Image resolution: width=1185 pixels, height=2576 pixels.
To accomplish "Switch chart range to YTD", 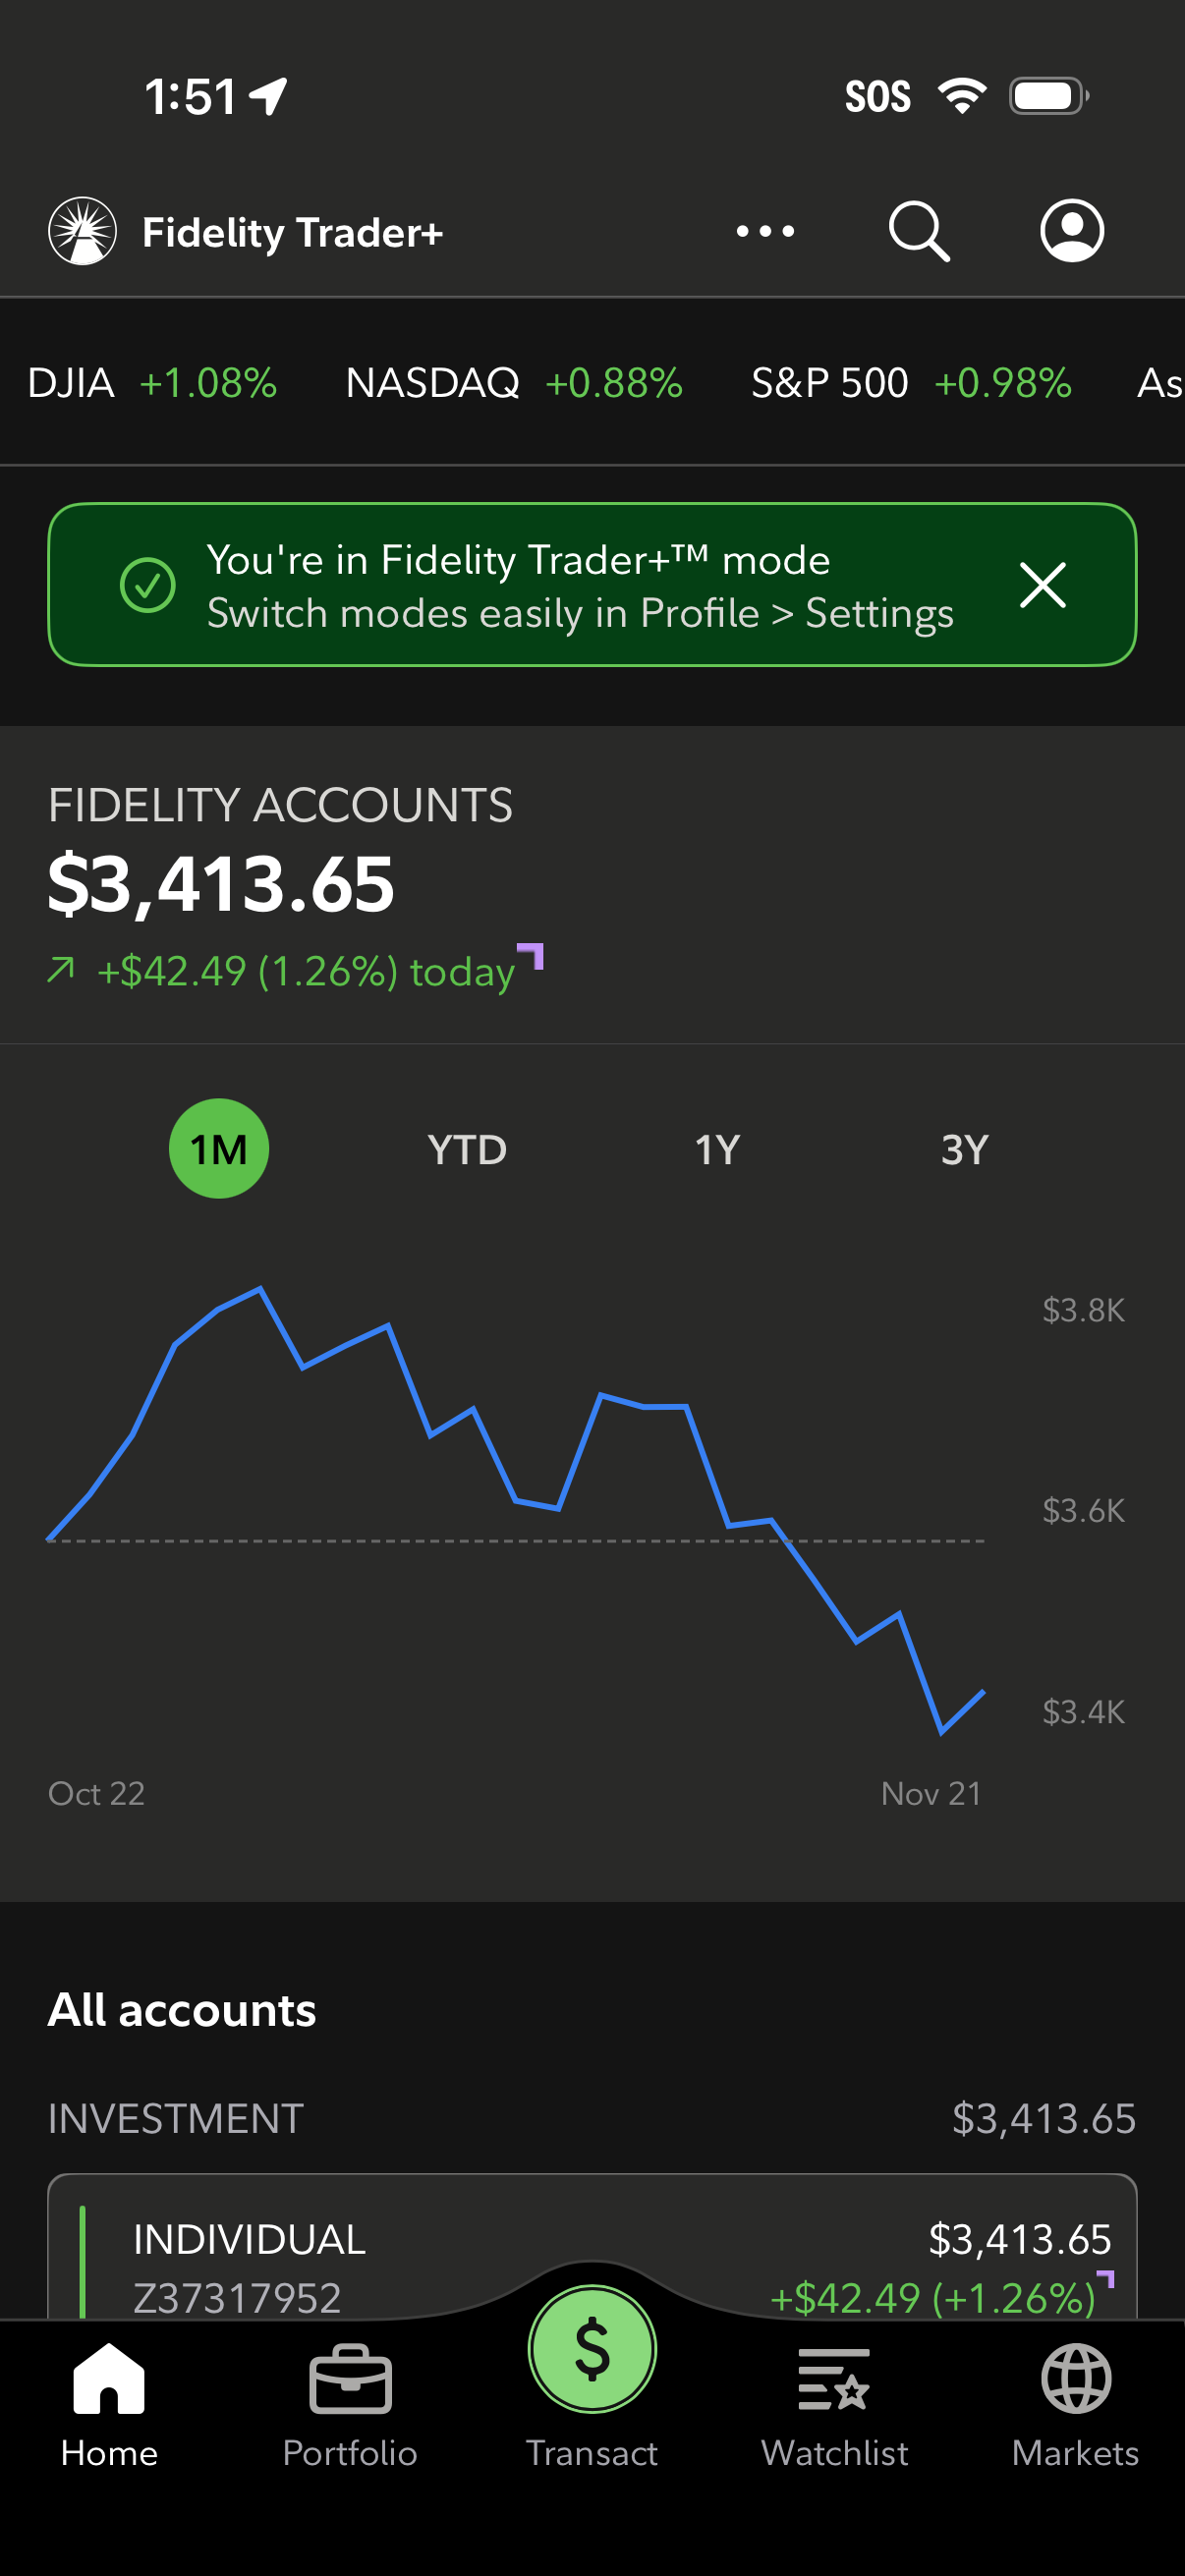I will point(467,1149).
